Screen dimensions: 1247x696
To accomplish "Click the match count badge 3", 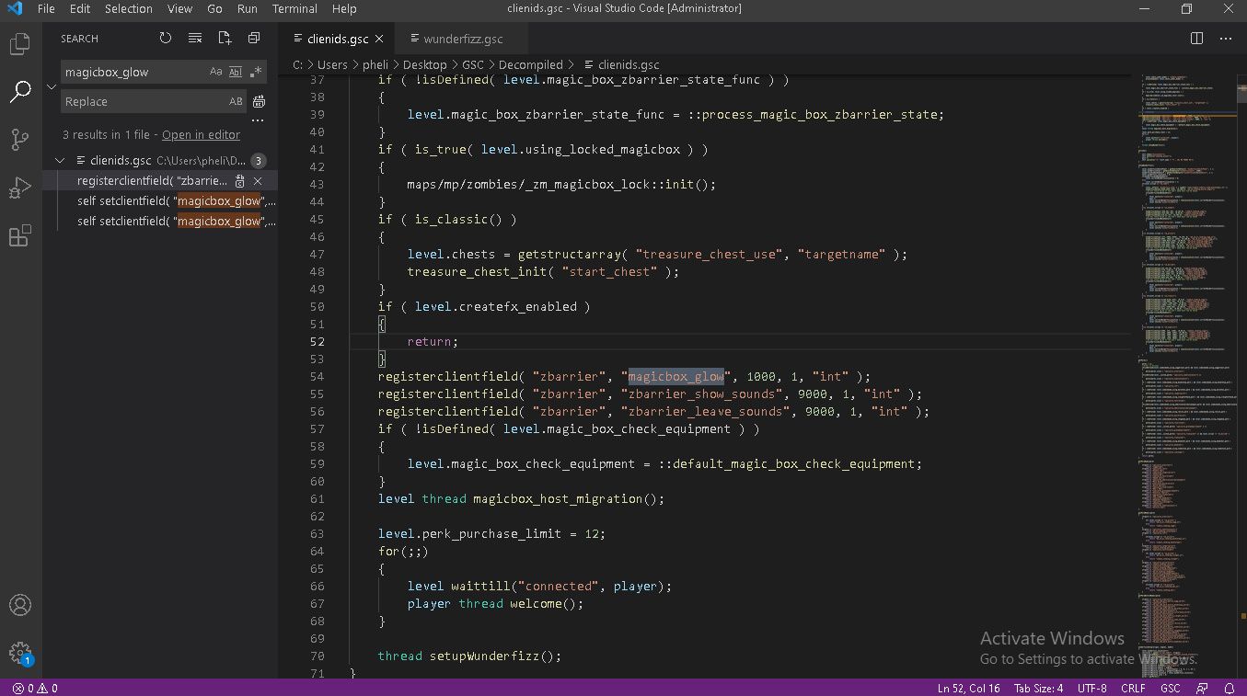I will click(259, 160).
